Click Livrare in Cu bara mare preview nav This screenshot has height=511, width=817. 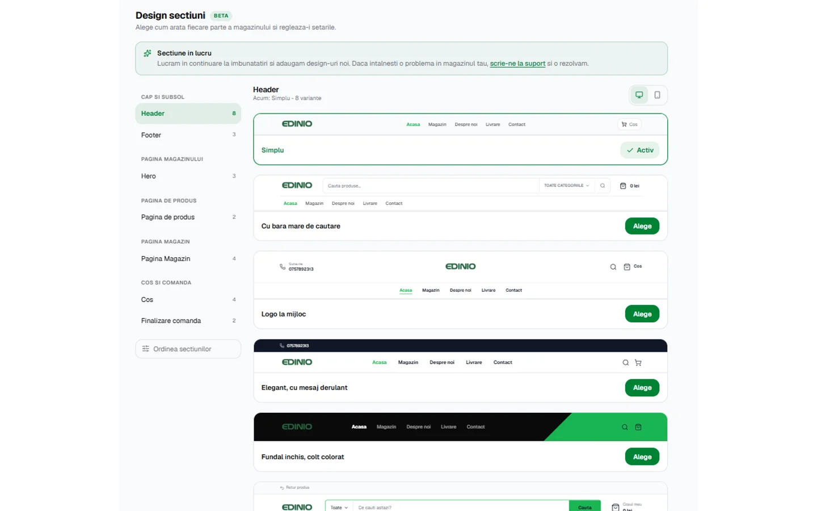pos(370,203)
